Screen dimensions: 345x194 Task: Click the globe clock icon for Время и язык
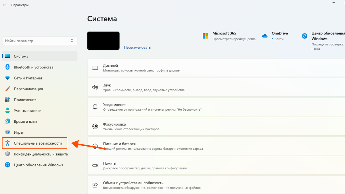(8, 122)
